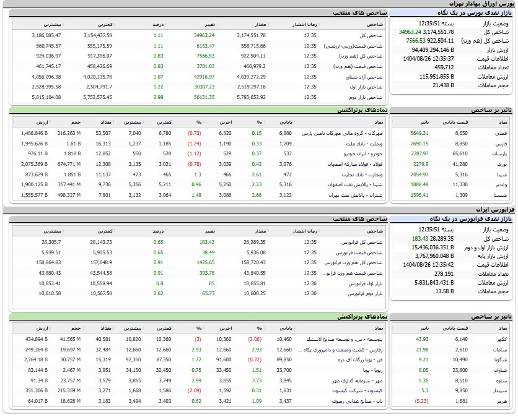Click درصد column header in bourse indices
The width and height of the screenshot is (518, 417).
(x=158, y=25)
